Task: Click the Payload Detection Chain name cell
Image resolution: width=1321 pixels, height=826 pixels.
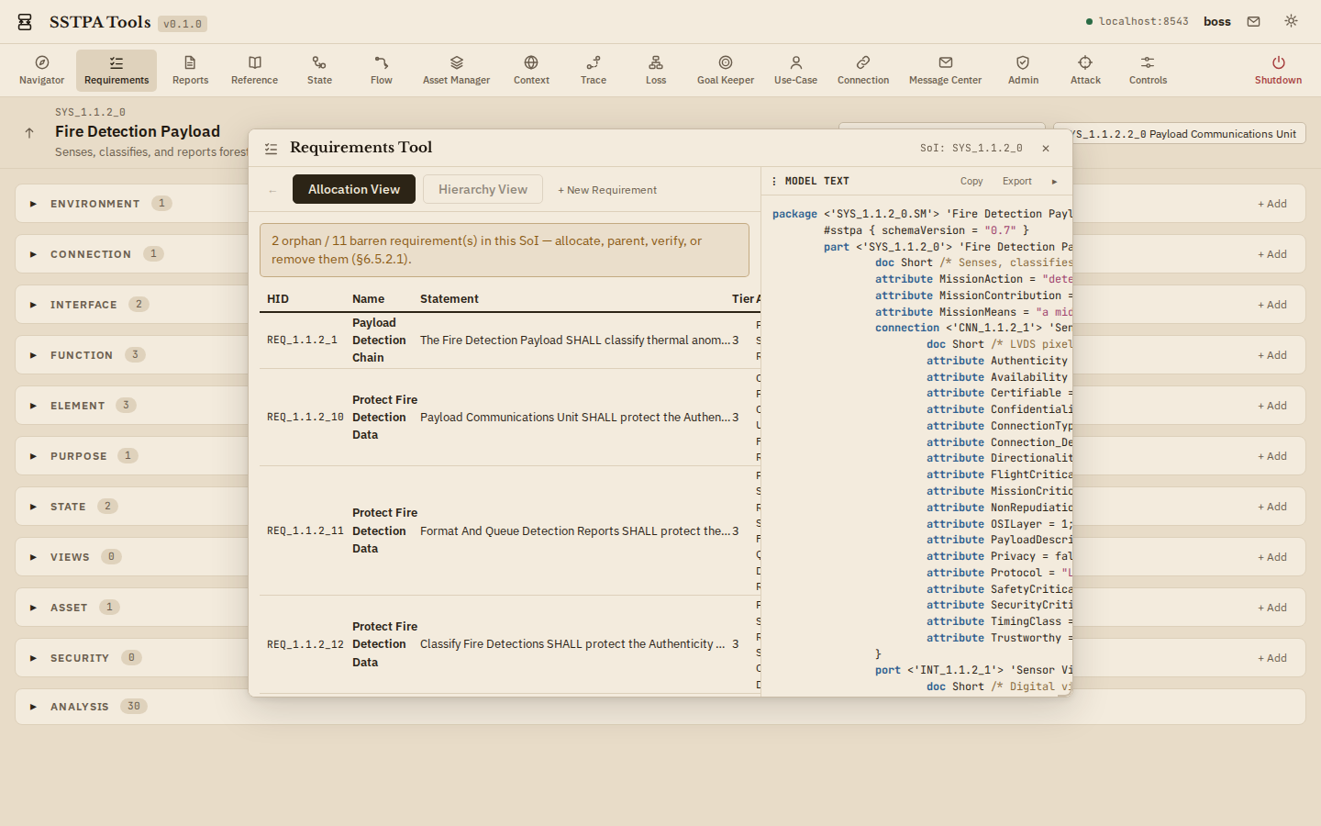Action: (379, 340)
